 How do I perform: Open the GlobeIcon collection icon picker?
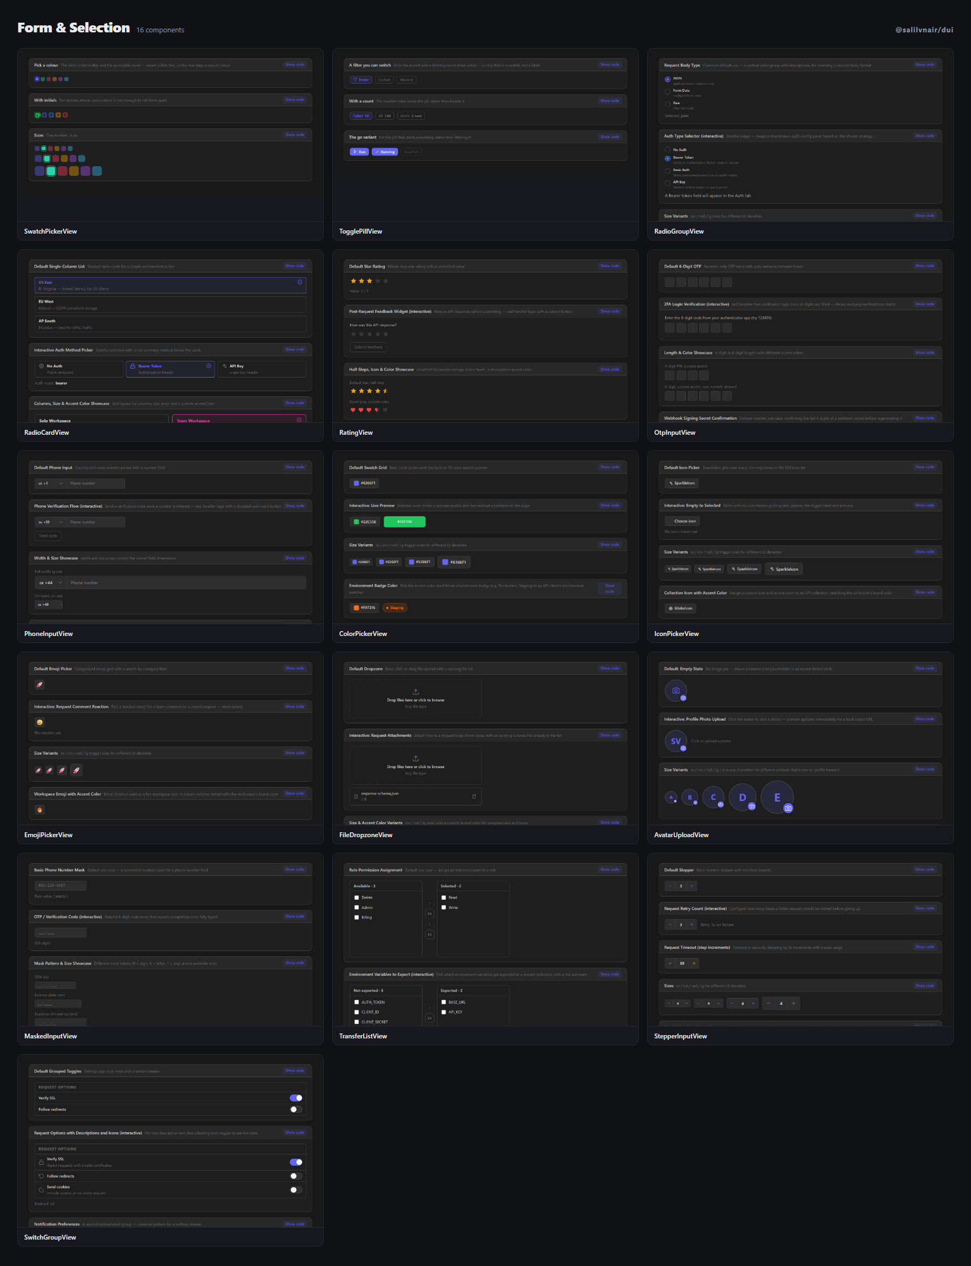(680, 608)
